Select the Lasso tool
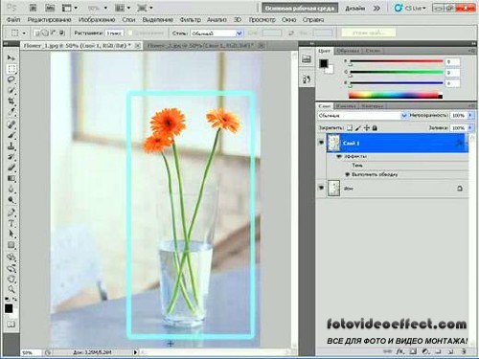479x359 pixels. 11,79
